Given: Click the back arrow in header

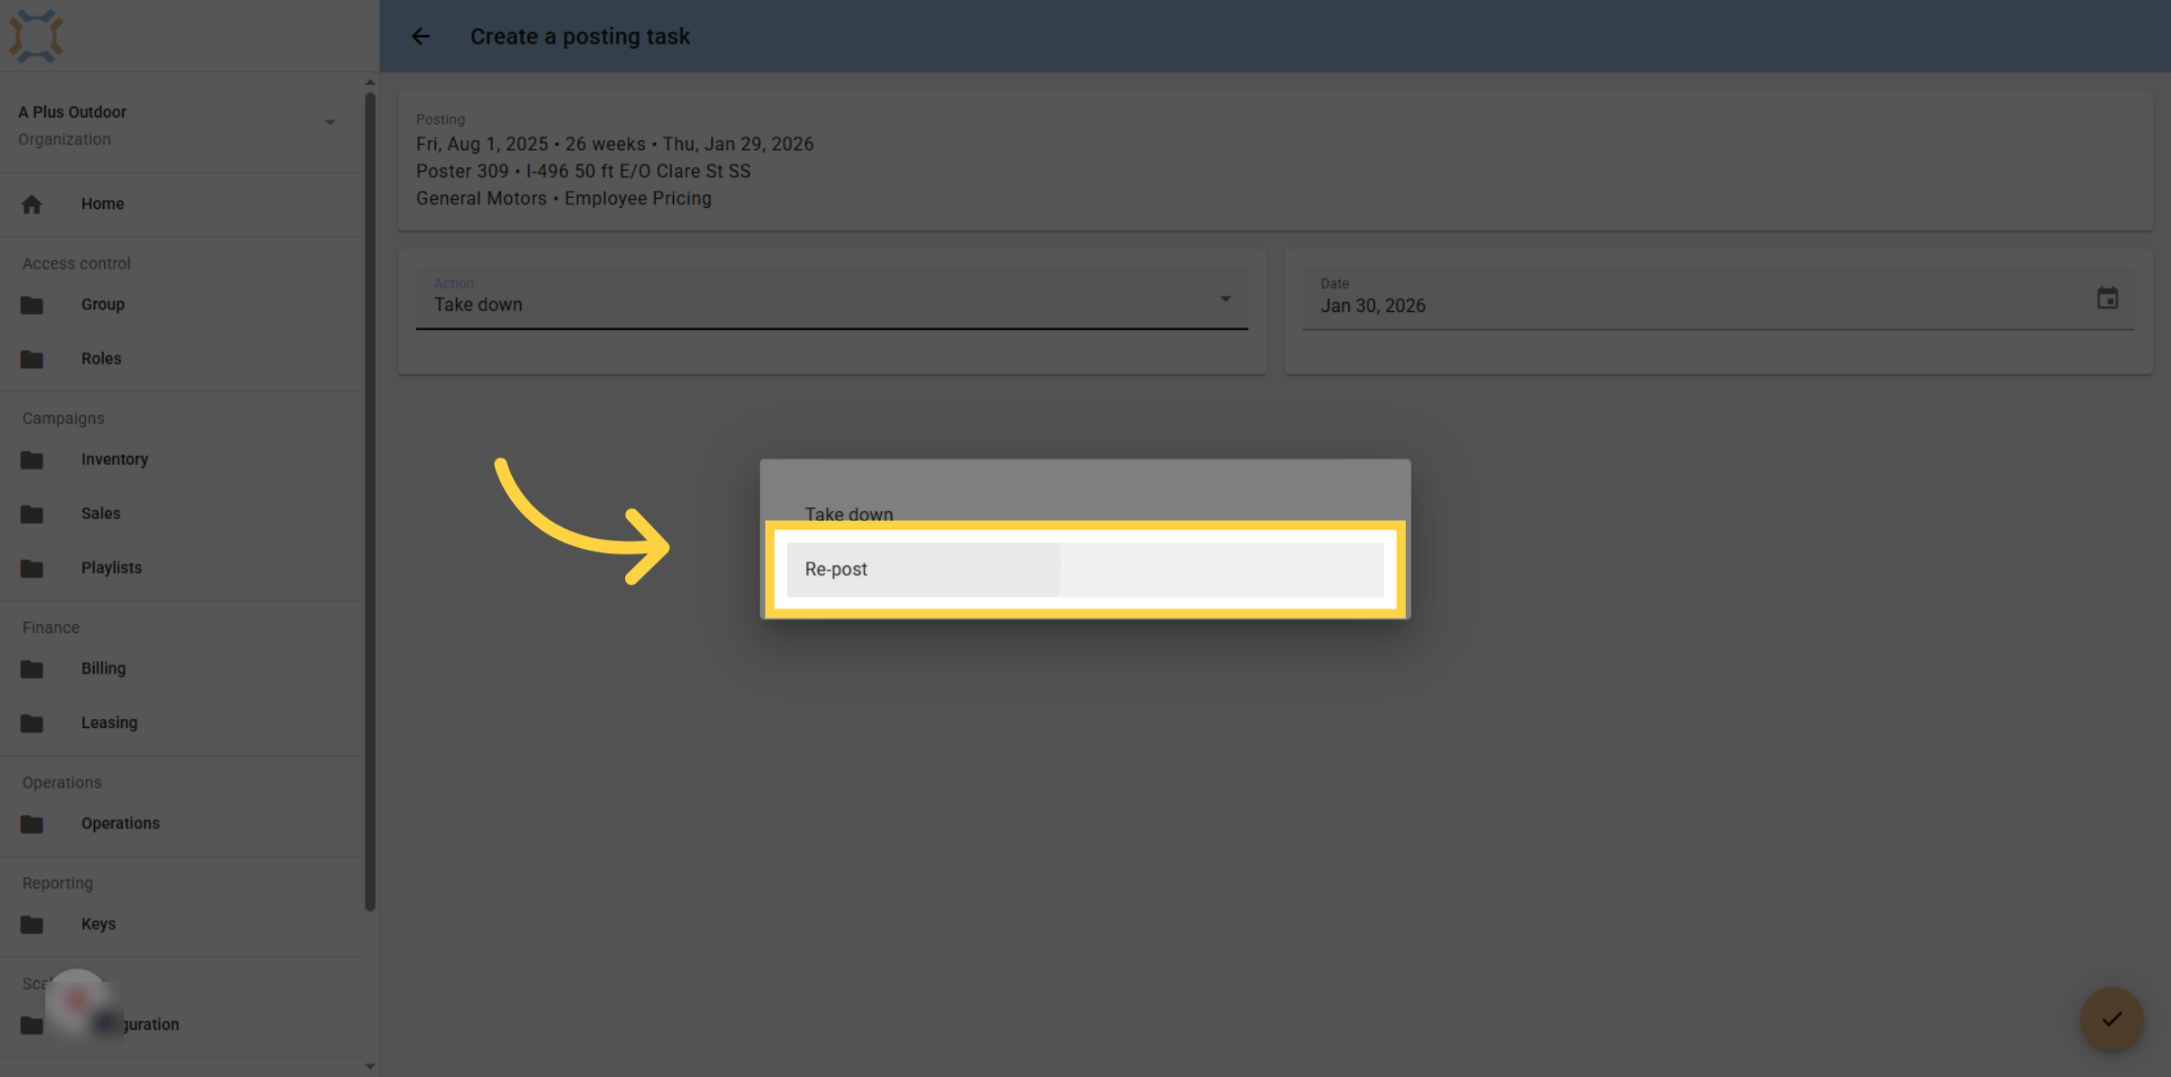Looking at the screenshot, I should tap(421, 36).
